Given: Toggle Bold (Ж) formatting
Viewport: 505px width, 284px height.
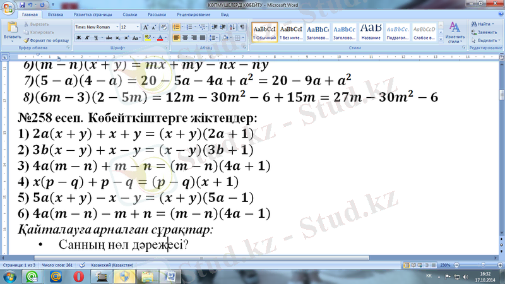Looking at the screenshot, I should pyautogui.click(x=78, y=38).
